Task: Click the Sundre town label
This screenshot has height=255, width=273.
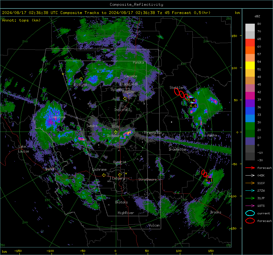Action: pos(92,126)
